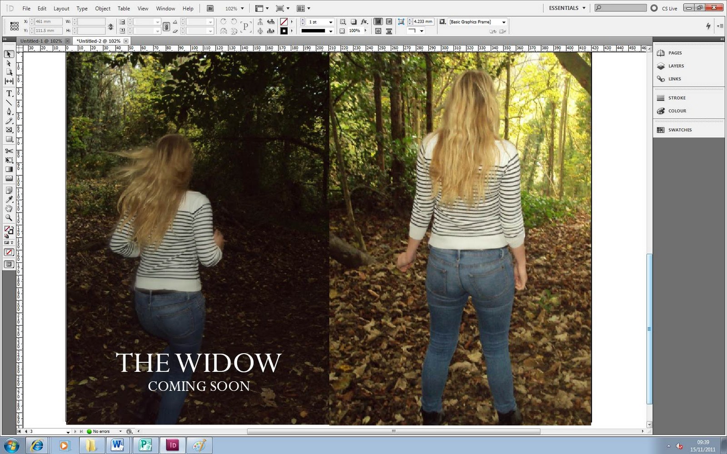Enable drop shadow via the fx button
This screenshot has width=727, height=454.
click(x=363, y=21)
